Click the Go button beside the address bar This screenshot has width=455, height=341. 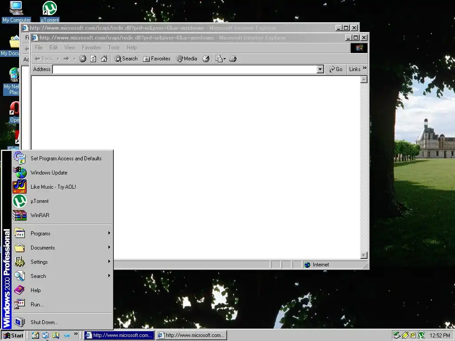[336, 69]
